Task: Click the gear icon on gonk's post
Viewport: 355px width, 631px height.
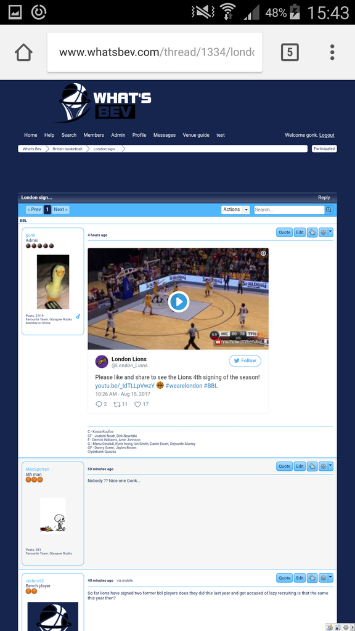Action: 323,232
